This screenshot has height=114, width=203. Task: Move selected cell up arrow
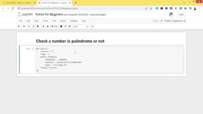(x=43, y=26)
